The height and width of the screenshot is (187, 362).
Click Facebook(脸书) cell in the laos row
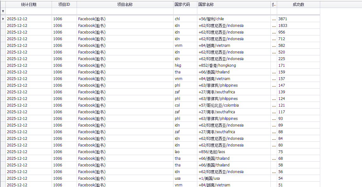click(x=125, y=152)
